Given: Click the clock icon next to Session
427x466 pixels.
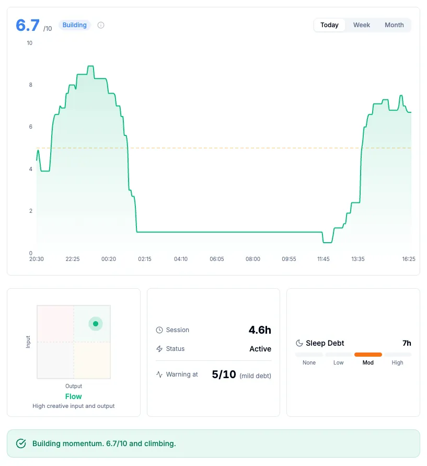Looking at the screenshot, I should [159, 330].
